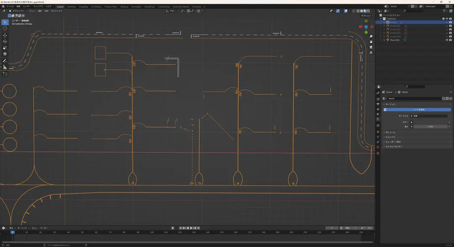Click the blue Use Nodes button

(x=417, y=109)
